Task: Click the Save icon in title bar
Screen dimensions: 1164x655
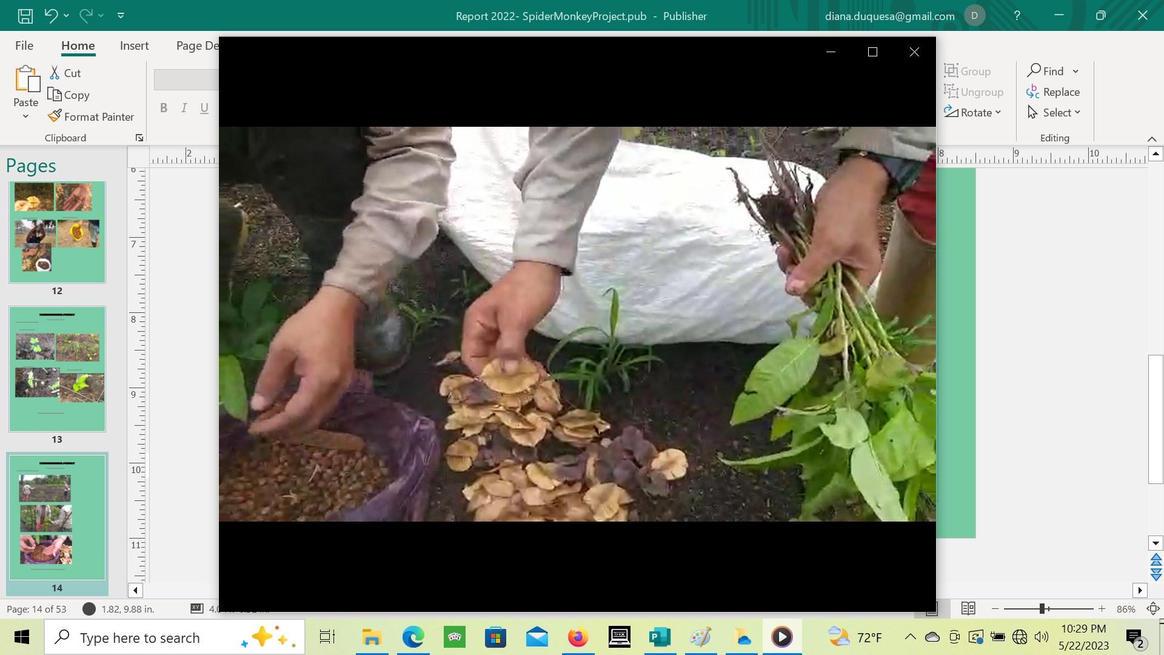Action: tap(25, 16)
